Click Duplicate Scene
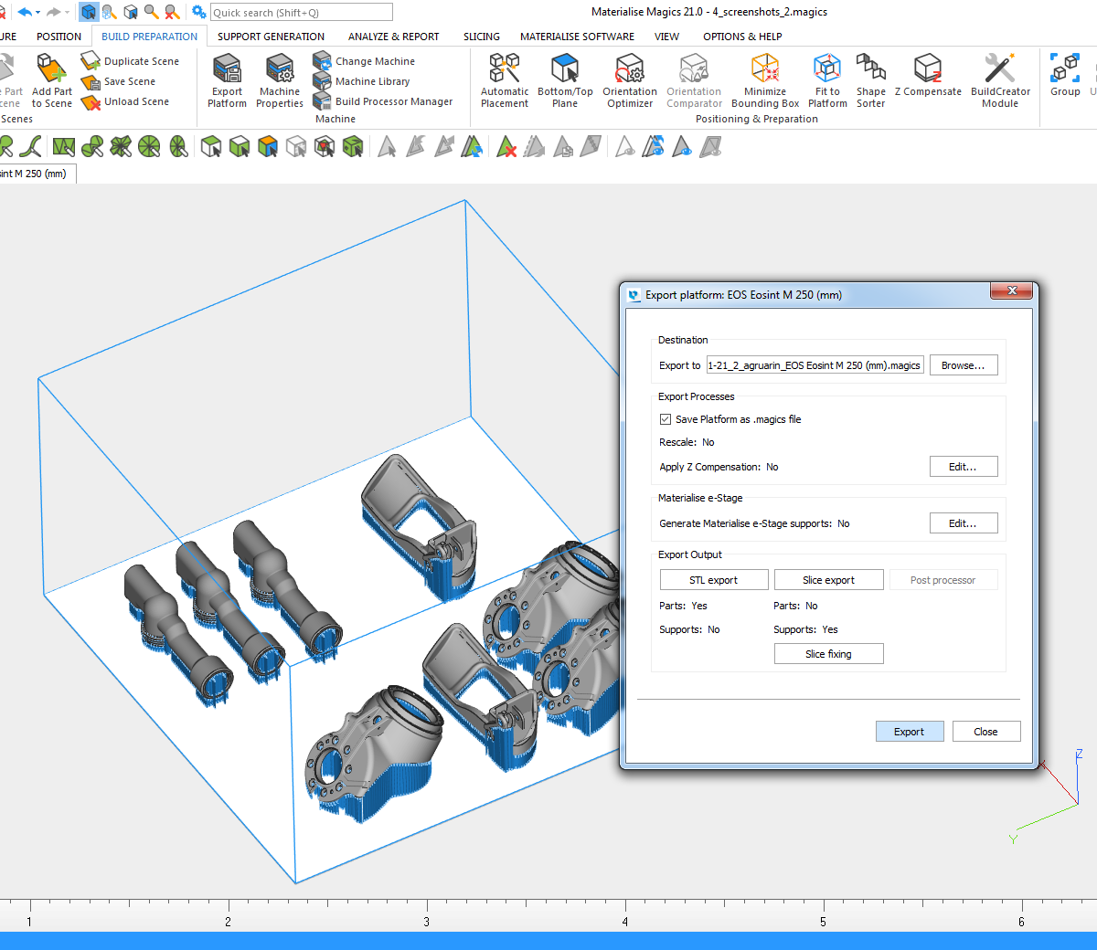The width and height of the screenshot is (1097, 950). [x=131, y=61]
